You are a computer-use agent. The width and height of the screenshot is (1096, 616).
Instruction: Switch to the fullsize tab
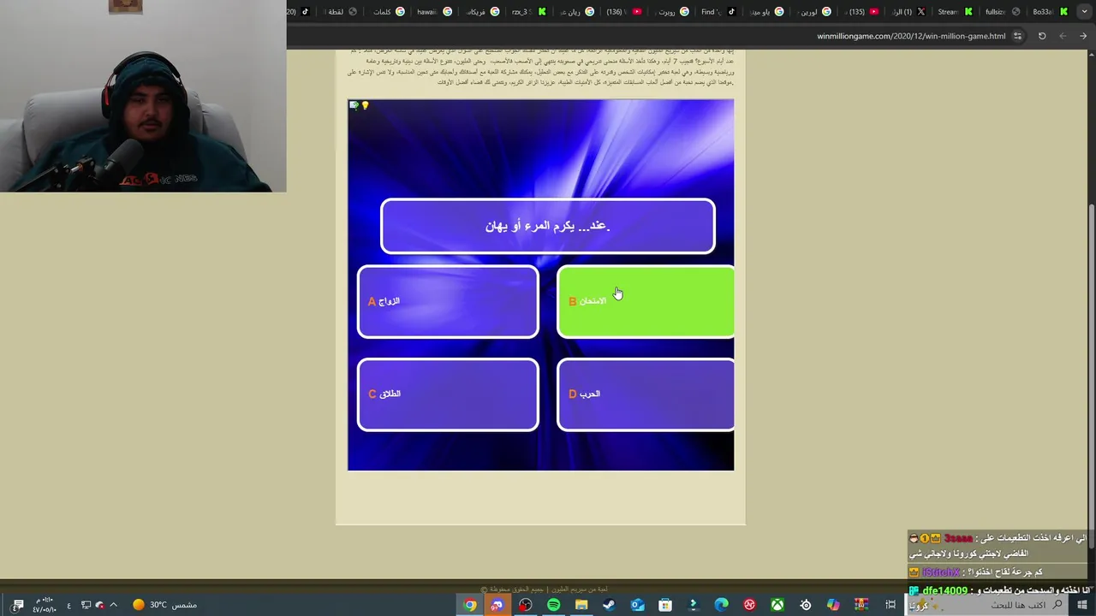point(1002,12)
